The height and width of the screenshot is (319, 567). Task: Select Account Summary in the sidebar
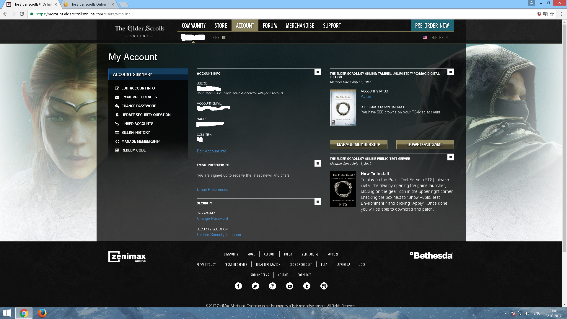click(x=148, y=74)
